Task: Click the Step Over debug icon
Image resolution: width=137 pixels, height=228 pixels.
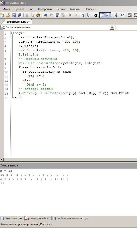Action: 95,15
